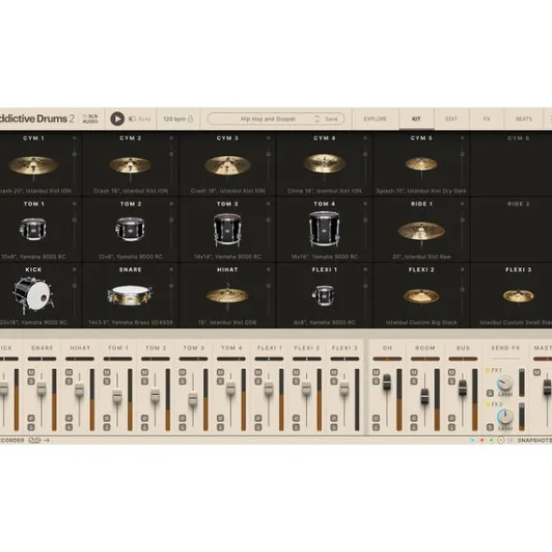Click the TOM 1 drum image
Image resolution: width=552 pixels, height=552 pixels.
coord(33,229)
